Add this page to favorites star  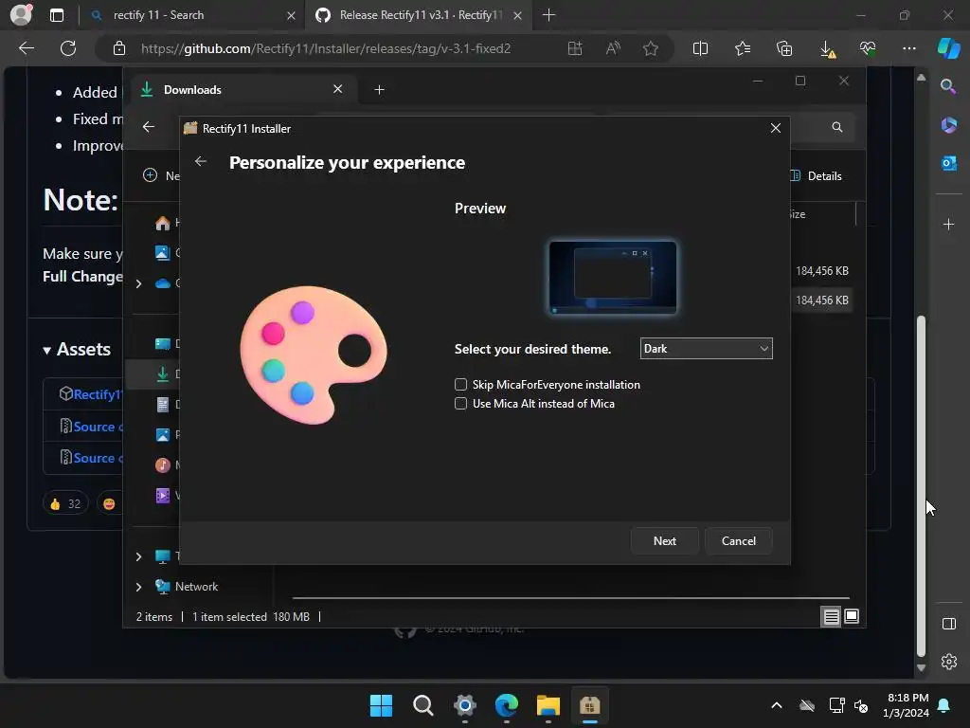pyautogui.click(x=650, y=48)
